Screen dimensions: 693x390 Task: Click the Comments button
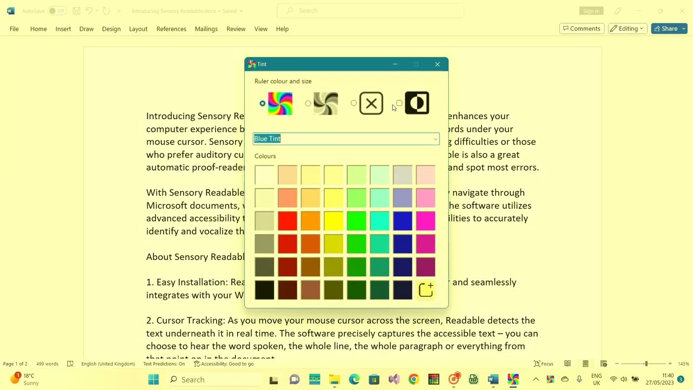pyautogui.click(x=581, y=29)
